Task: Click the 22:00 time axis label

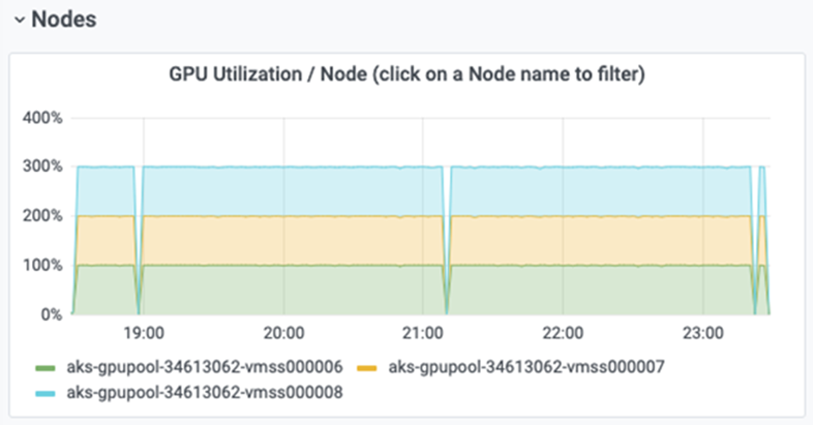Action: point(563,332)
